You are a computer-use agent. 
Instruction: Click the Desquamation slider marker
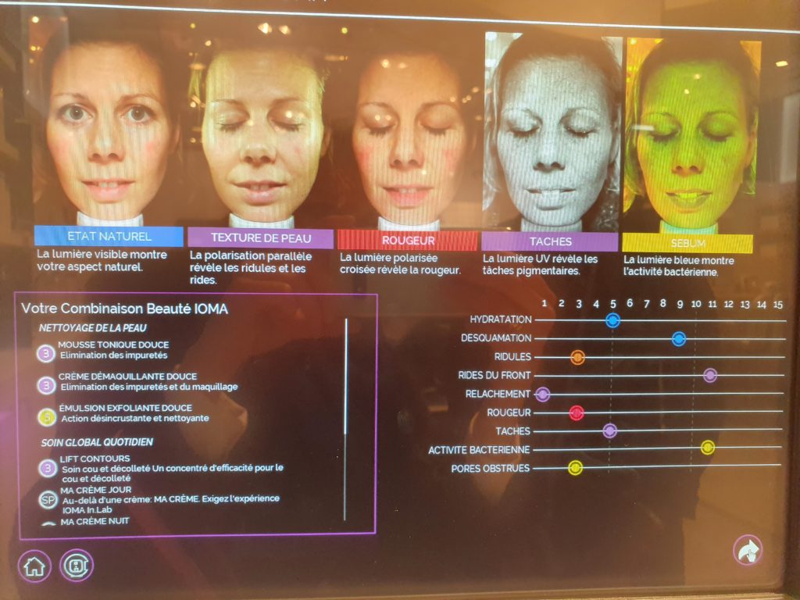point(679,339)
